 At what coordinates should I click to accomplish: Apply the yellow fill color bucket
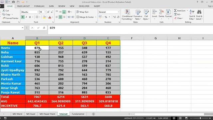tap(44, 17)
